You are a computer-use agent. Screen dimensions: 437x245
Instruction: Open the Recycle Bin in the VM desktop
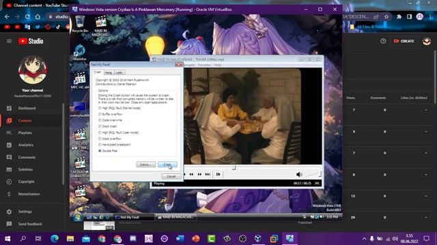coord(80,24)
